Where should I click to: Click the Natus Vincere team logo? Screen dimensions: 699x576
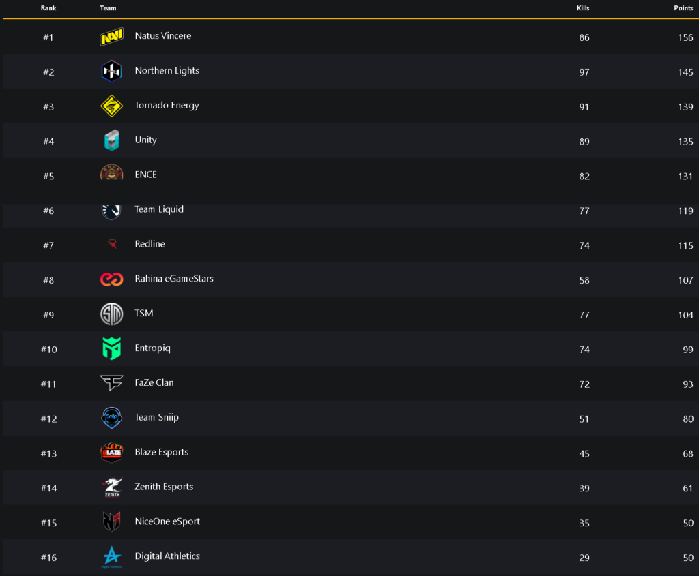[x=111, y=37]
